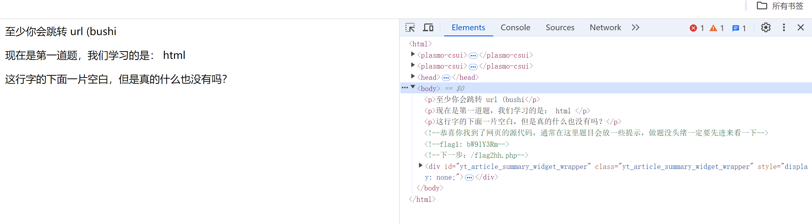The image size is (812, 224).
Task: Switch to the Sources tab
Action: tap(560, 28)
